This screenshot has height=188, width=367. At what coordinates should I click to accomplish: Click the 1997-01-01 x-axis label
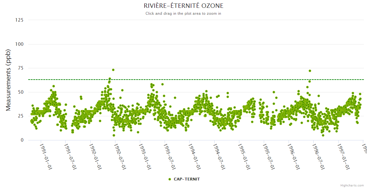click(343, 157)
